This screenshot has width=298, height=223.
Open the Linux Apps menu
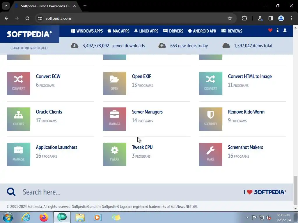click(146, 31)
